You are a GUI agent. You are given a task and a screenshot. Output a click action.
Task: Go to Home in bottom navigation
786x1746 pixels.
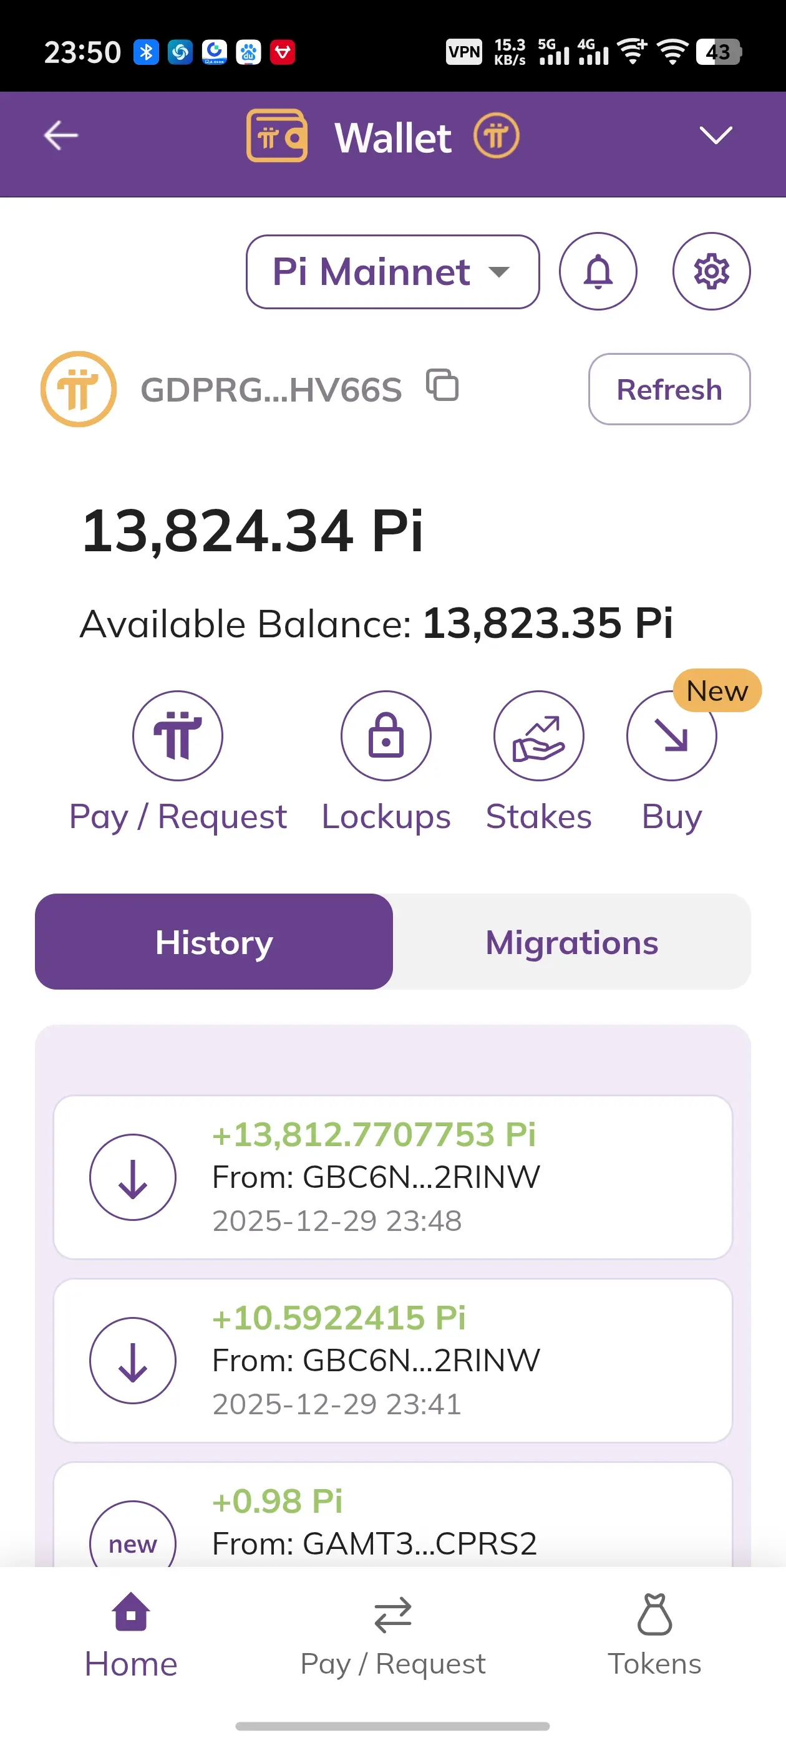[x=131, y=1635]
